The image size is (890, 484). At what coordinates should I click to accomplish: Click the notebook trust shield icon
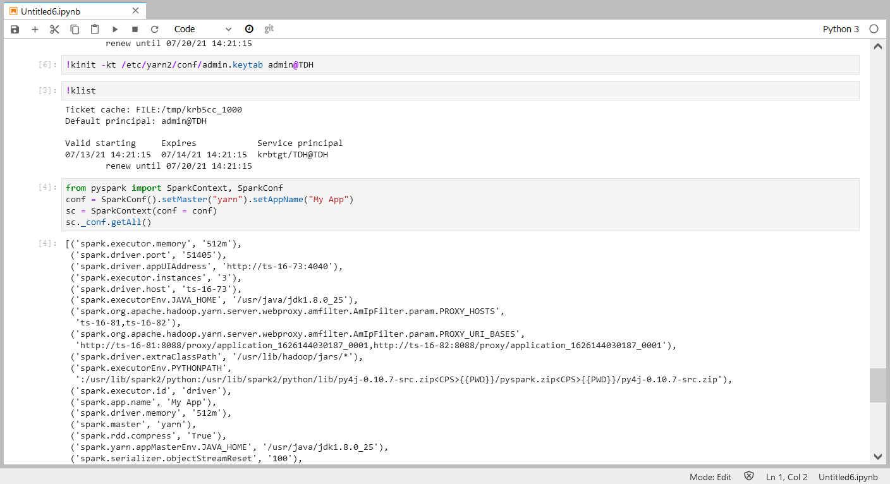749,477
